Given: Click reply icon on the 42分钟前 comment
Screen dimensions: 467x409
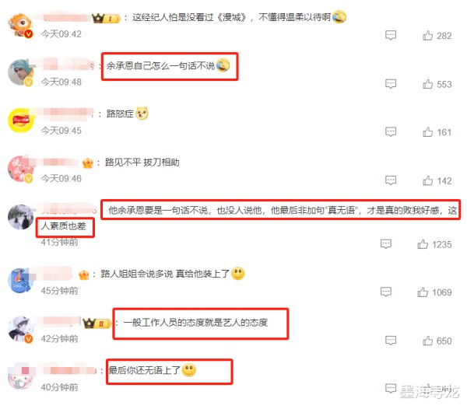Looking at the screenshot, I should pyautogui.click(x=391, y=341).
